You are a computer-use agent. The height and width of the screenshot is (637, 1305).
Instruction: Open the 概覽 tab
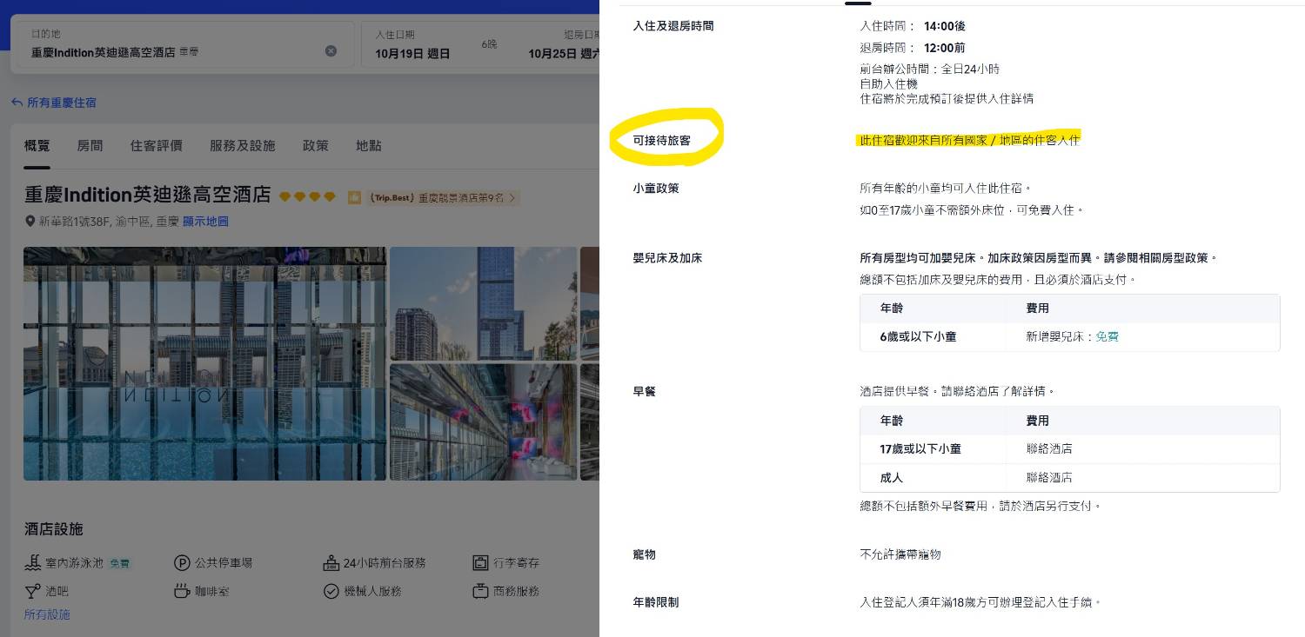pyautogui.click(x=37, y=146)
